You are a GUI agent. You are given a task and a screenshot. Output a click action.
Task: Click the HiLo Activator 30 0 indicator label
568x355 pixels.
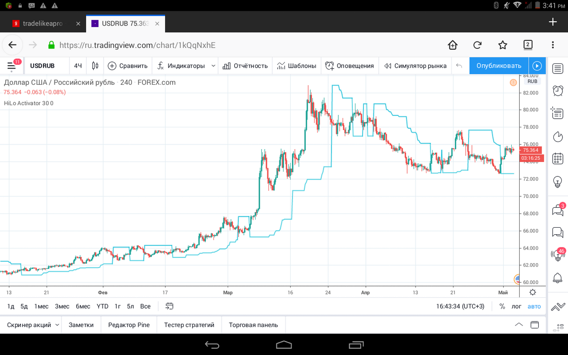[x=28, y=103]
